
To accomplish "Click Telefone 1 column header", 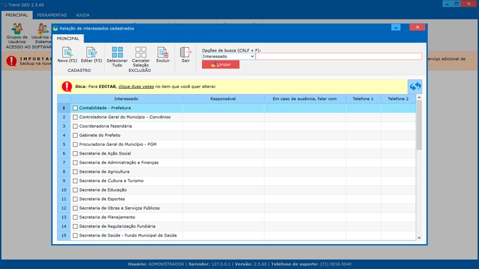I will 363,99.
